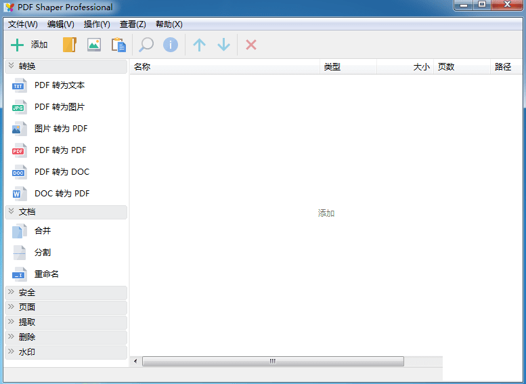Sort by the 页数 column header
Screen dimensions: 526x384
462,67
